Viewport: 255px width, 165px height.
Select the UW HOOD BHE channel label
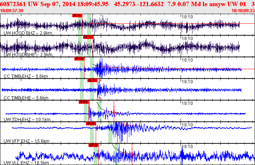click(x=28, y=55)
